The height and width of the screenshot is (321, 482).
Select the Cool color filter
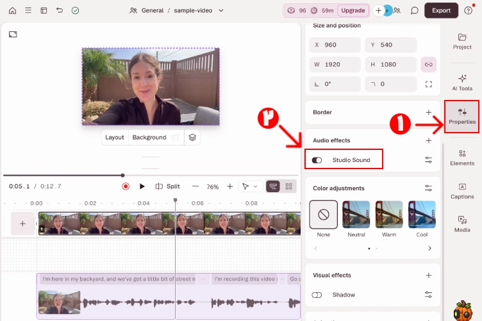pyautogui.click(x=422, y=215)
